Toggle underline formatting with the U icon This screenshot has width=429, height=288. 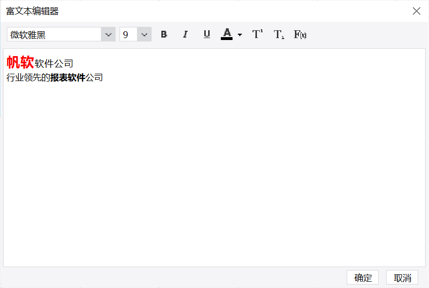click(x=207, y=34)
